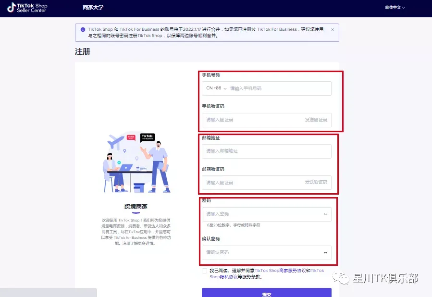This screenshot has height=297, width=432.
Task: Open the 商家大学 menu item
Action: 93,7
